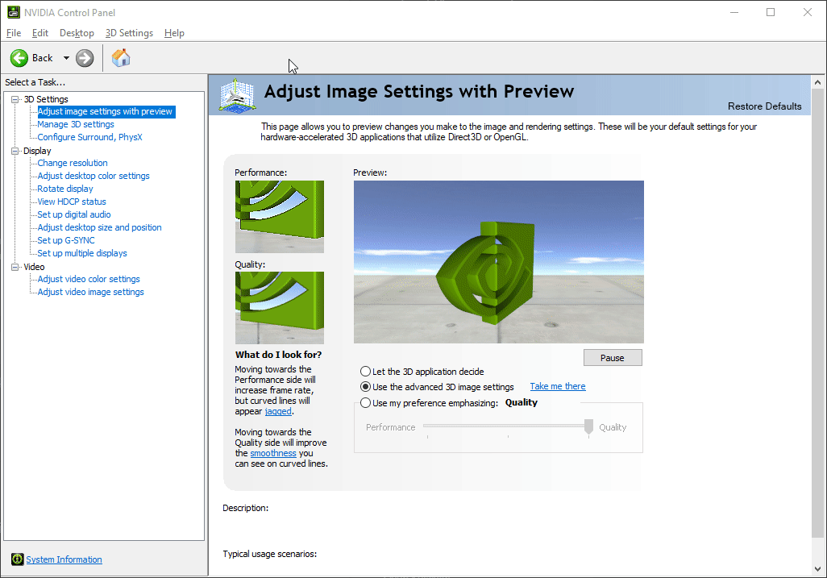Viewport: 827px width, 578px height.
Task: Open the Help menu
Action: tap(174, 33)
